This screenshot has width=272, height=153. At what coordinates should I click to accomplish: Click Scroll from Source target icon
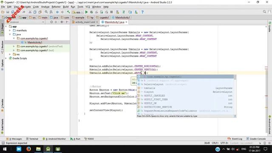pos(51,22)
